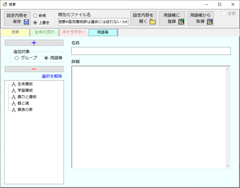Click the current file name field

click(x=93, y=22)
